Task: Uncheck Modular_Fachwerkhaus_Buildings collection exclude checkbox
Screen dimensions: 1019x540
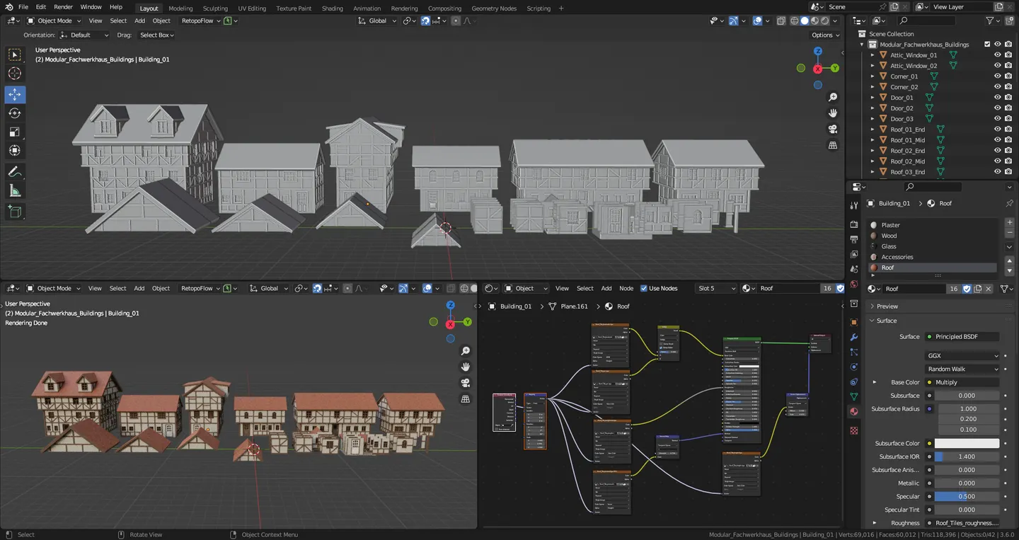Action: click(987, 45)
